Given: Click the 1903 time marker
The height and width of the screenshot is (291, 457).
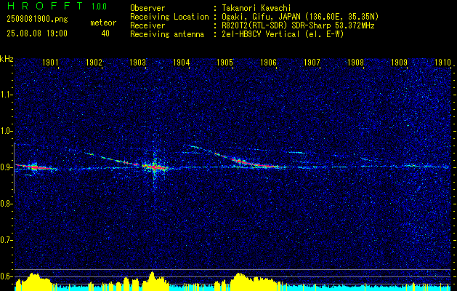Looking at the screenshot, I should click(137, 63).
